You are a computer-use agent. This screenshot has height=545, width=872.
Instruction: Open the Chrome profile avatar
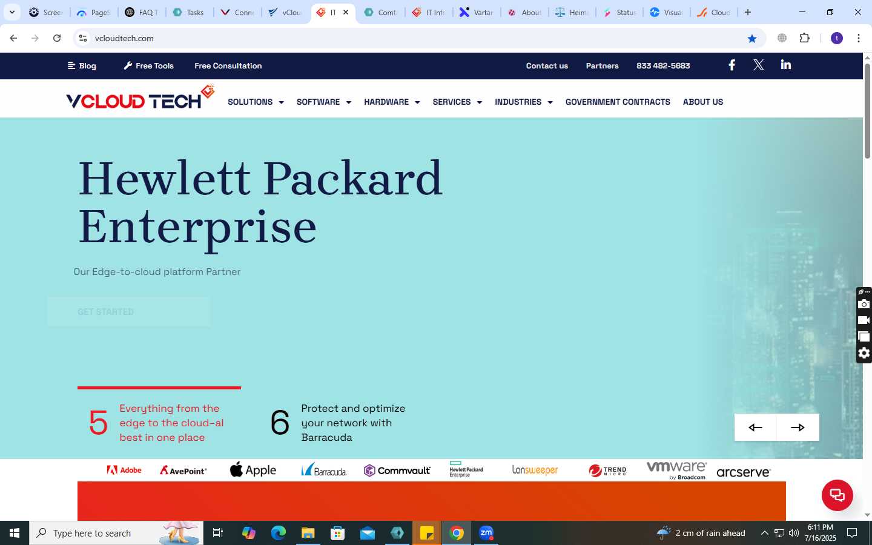[x=837, y=38]
